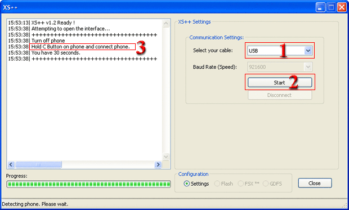Click the log scroll down arrow
Image resolution: width=349 pixels, height=210 pixels.
coord(166,157)
